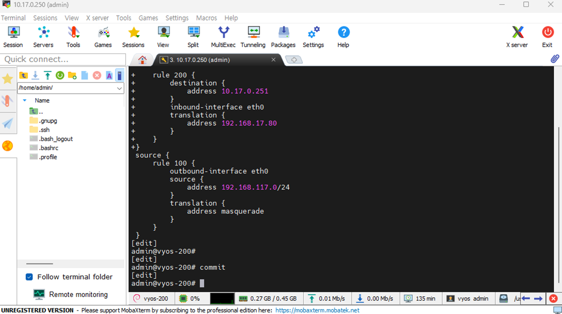Click the 135 min uptime status
This screenshot has width=562, height=314.
point(420,298)
